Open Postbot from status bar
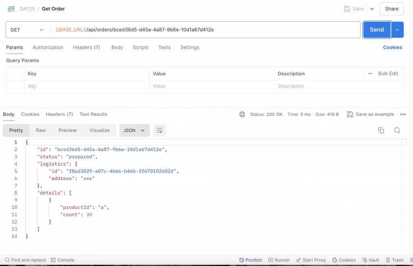The image size is (413, 266). [x=250, y=260]
